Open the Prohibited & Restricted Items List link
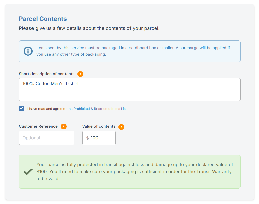The width and height of the screenshot is (259, 204). (x=100, y=109)
